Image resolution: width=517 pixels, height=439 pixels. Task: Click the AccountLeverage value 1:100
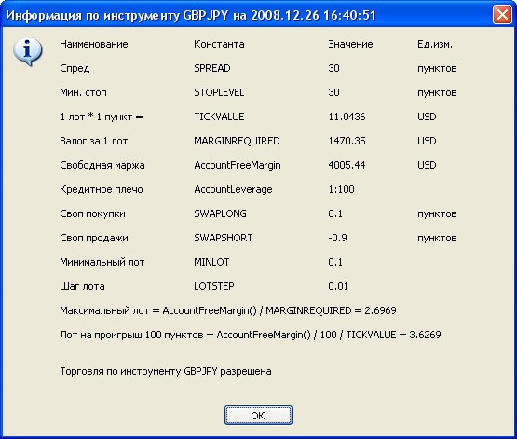pos(341,189)
